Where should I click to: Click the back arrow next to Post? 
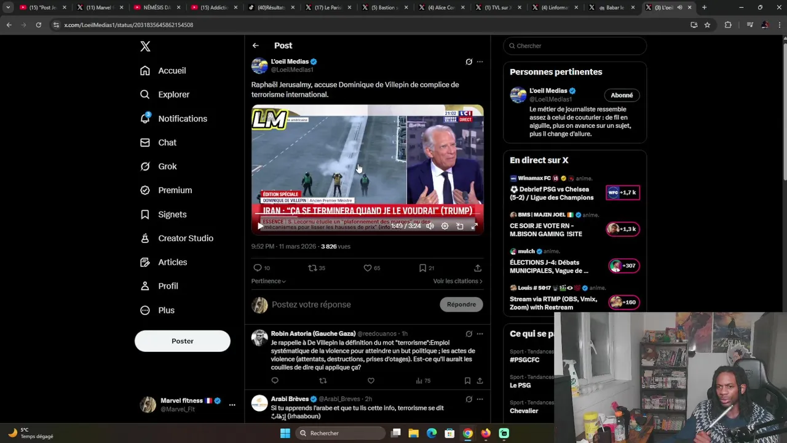coord(255,46)
